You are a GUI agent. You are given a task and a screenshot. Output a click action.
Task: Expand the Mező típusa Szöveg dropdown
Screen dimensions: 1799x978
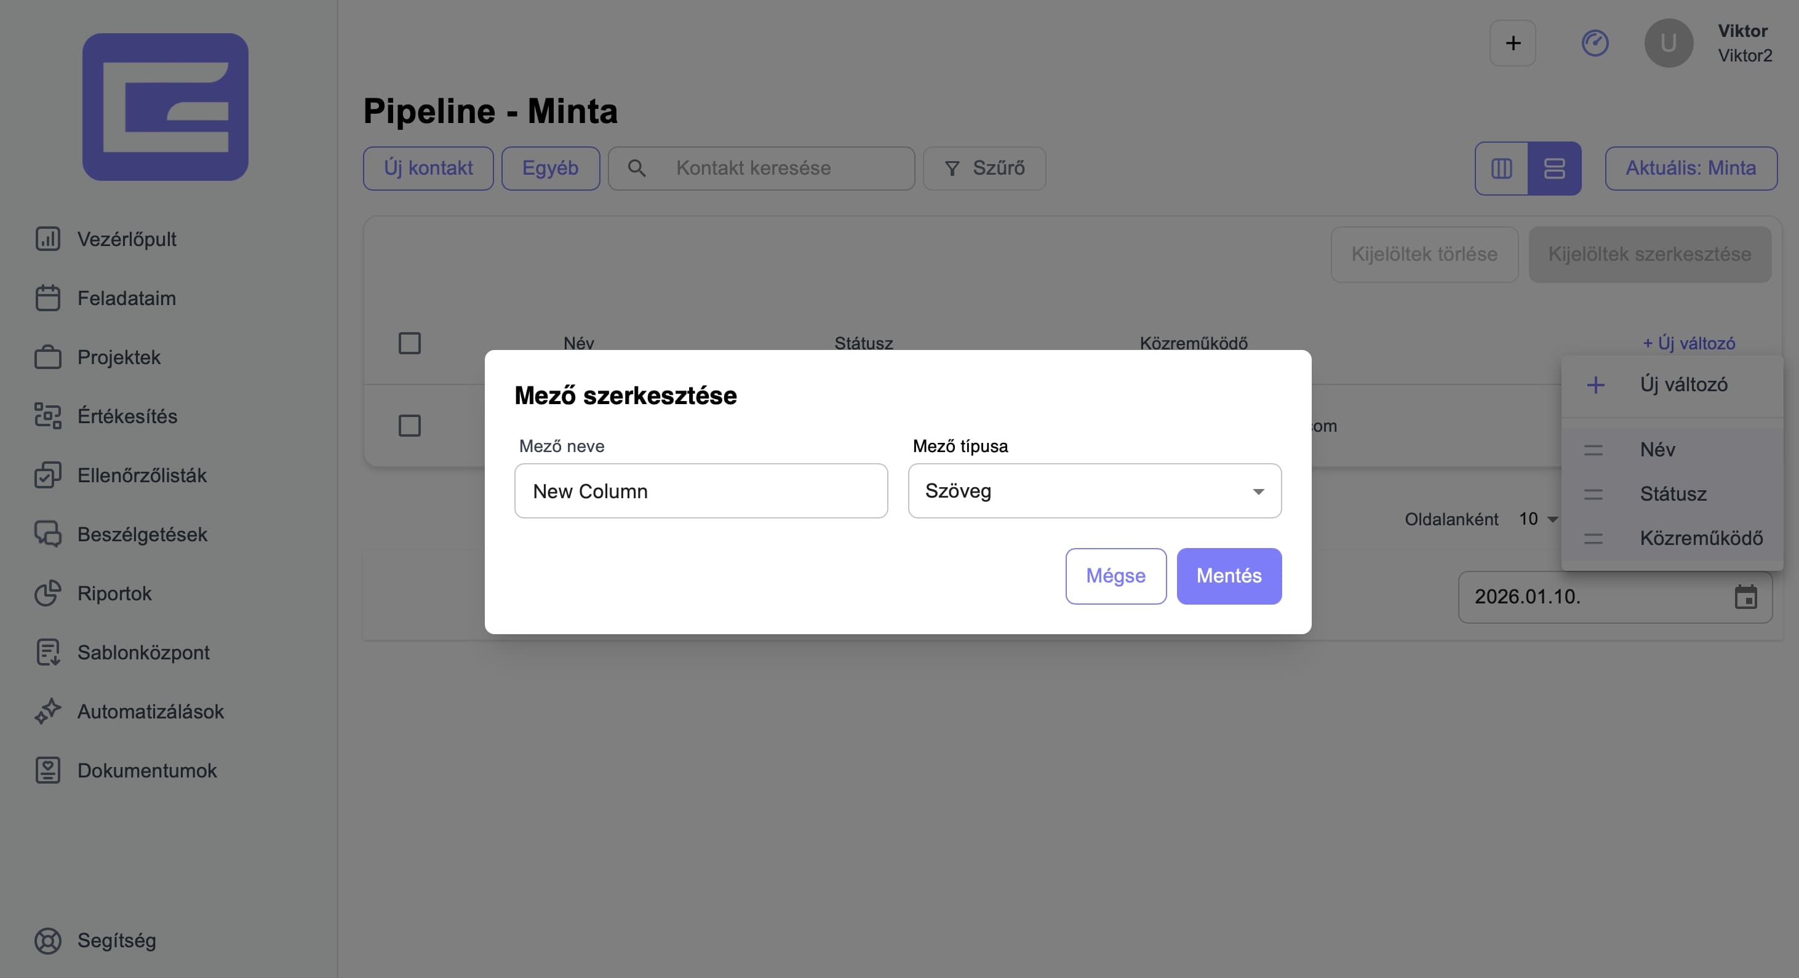pos(1094,491)
